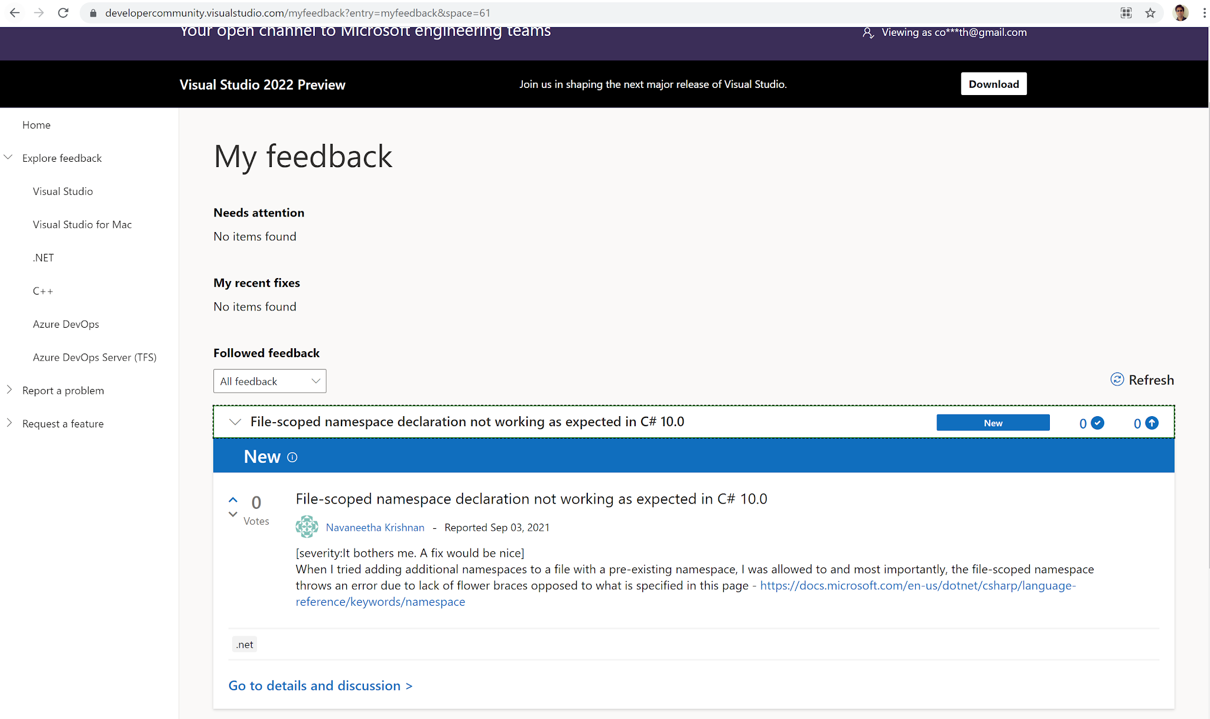
Task: Click the Needs attention heading
Action: click(x=259, y=213)
